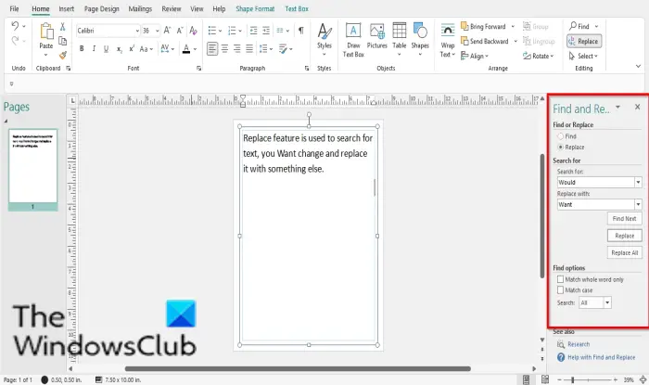Click the Replace button in the pane
This screenshot has height=385, width=649.
click(624, 236)
